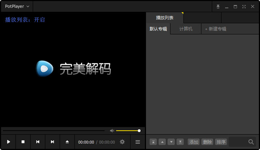
Task: Click the 完美解码 logo in the video area
Action: (x=73, y=69)
